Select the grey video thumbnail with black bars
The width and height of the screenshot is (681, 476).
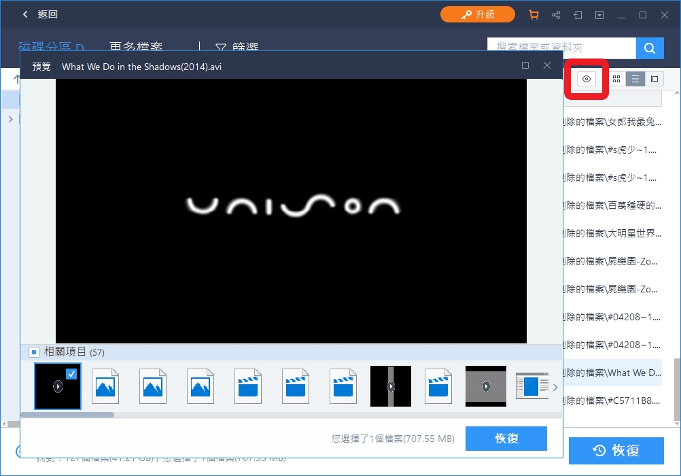[485, 386]
